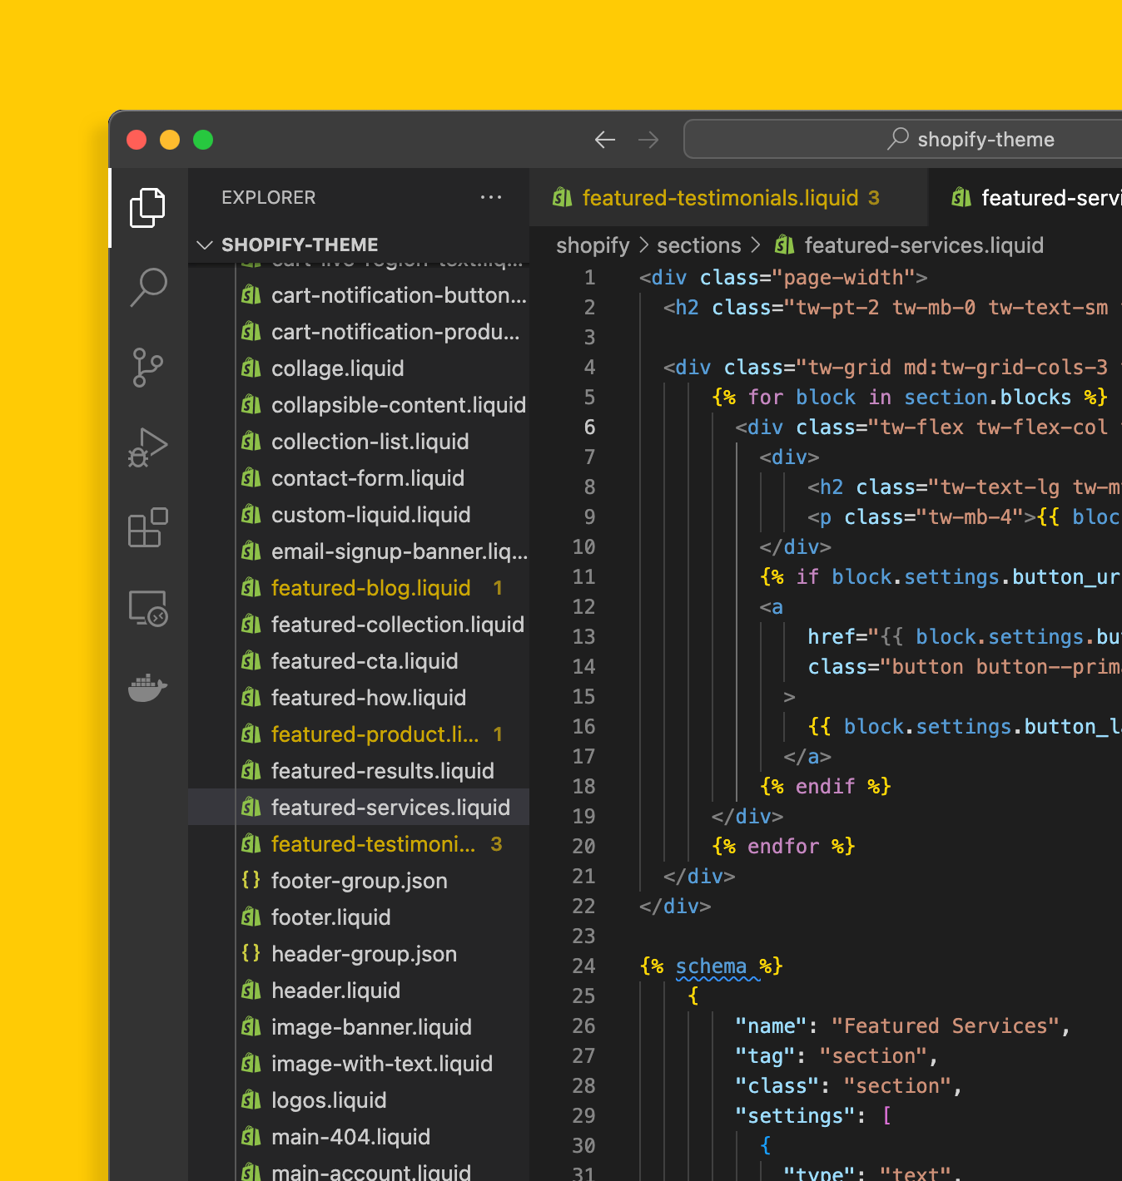Viewport: 1122px width, 1181px height.
Task: Click the shopify-theme search command box
Action: click(902, 139)
